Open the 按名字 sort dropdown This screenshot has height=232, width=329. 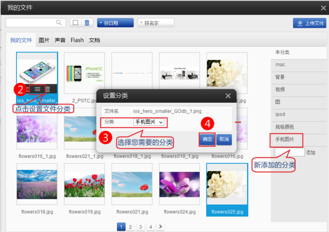155,23
